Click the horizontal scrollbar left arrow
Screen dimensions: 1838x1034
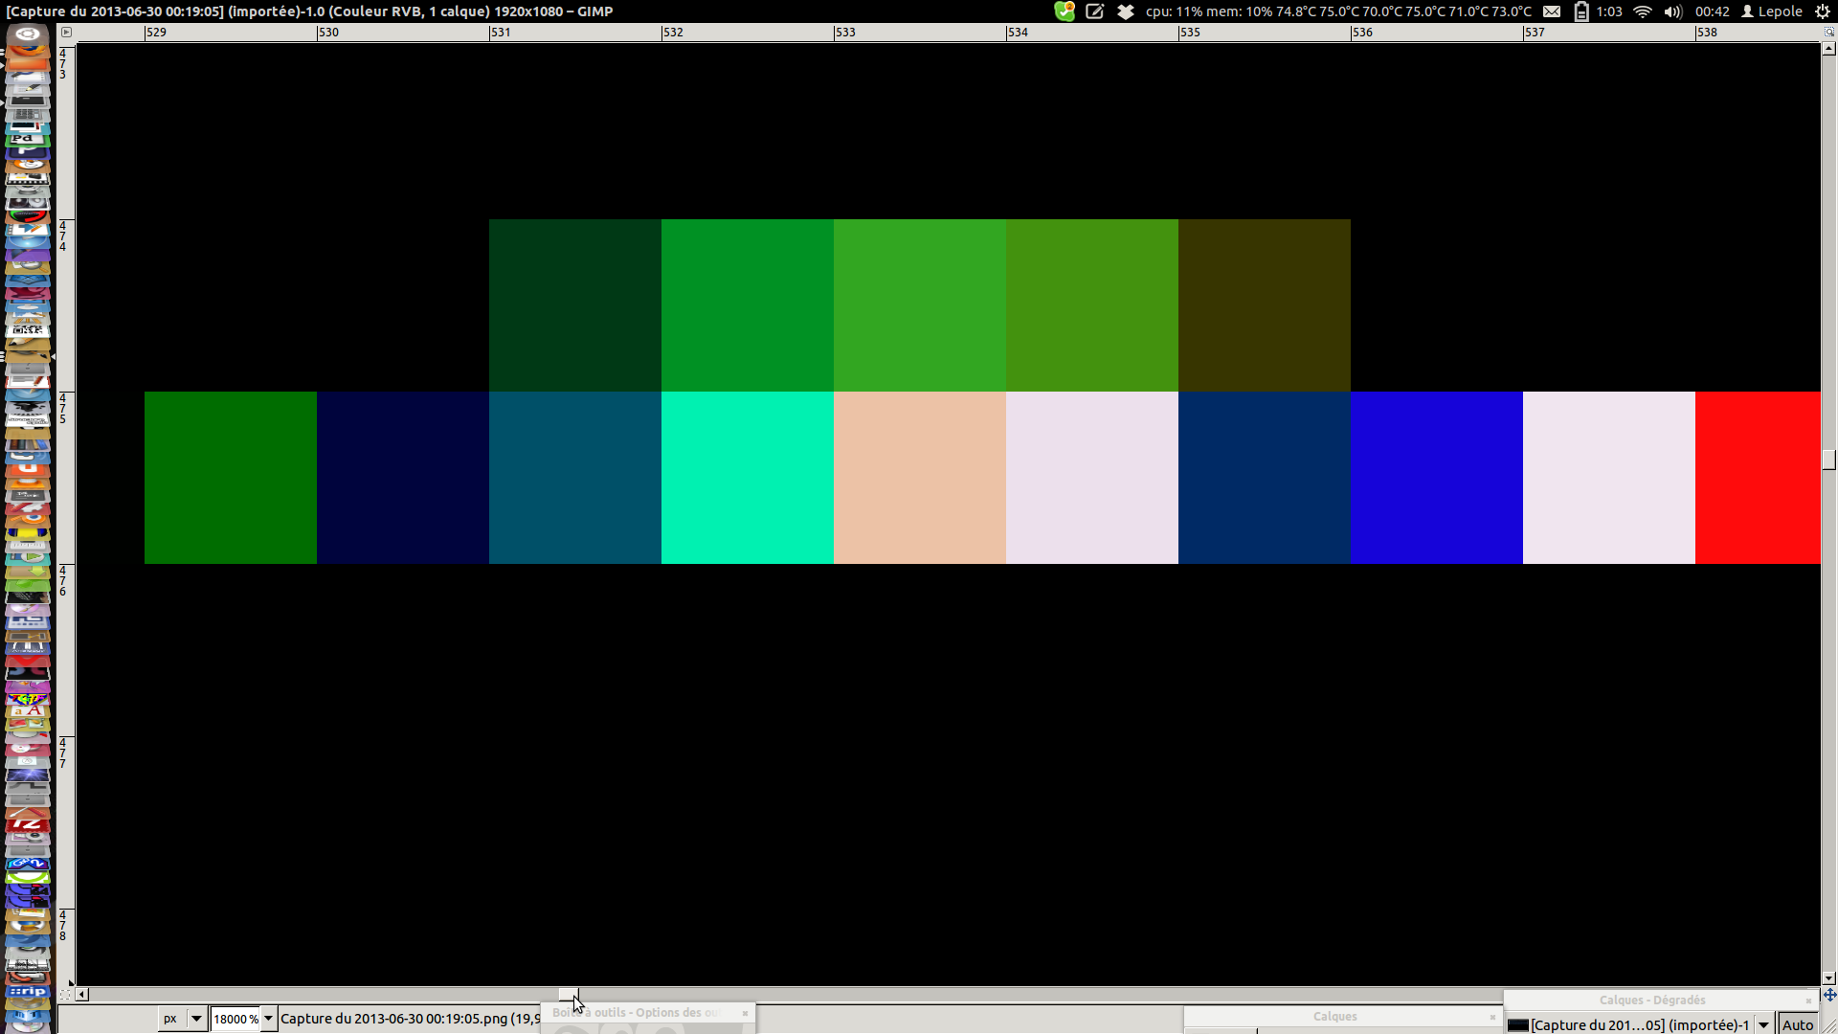(x=82, y=995)
